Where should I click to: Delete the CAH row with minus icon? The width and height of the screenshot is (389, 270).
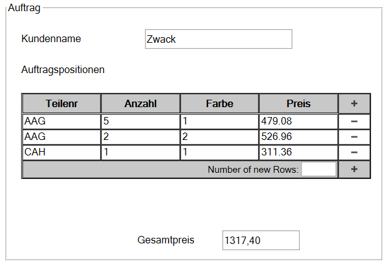354,152
